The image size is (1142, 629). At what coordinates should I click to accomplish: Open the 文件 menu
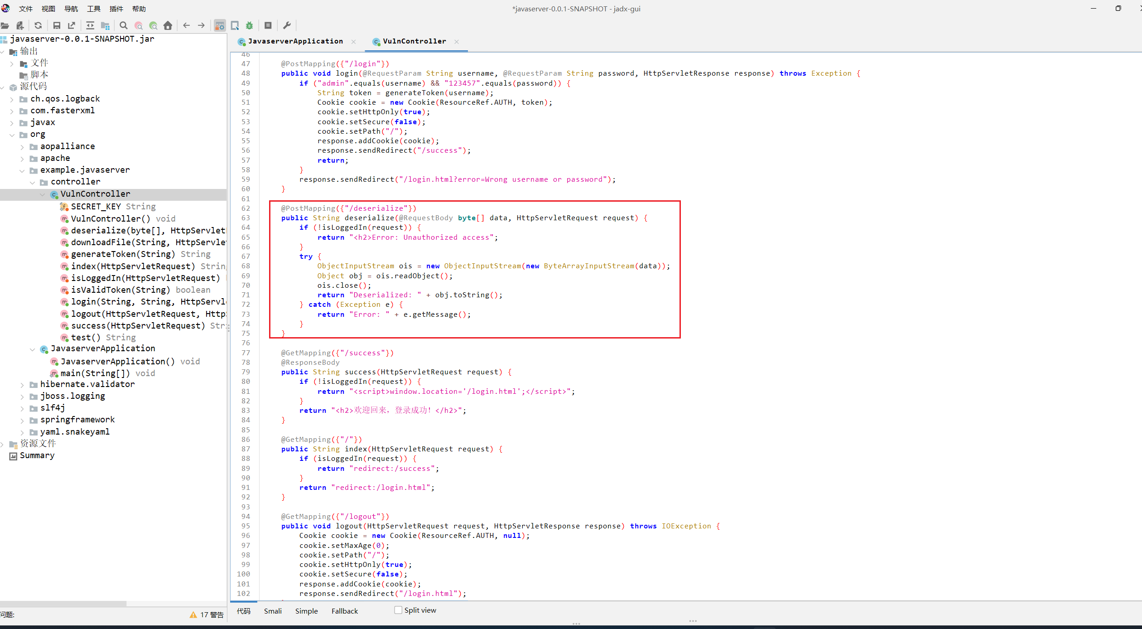coord(26,9)
